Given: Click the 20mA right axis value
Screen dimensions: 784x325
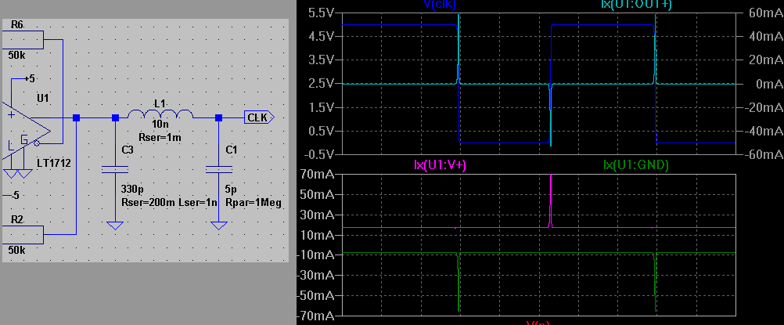Looking at the screenshot, I should point(765,60).
